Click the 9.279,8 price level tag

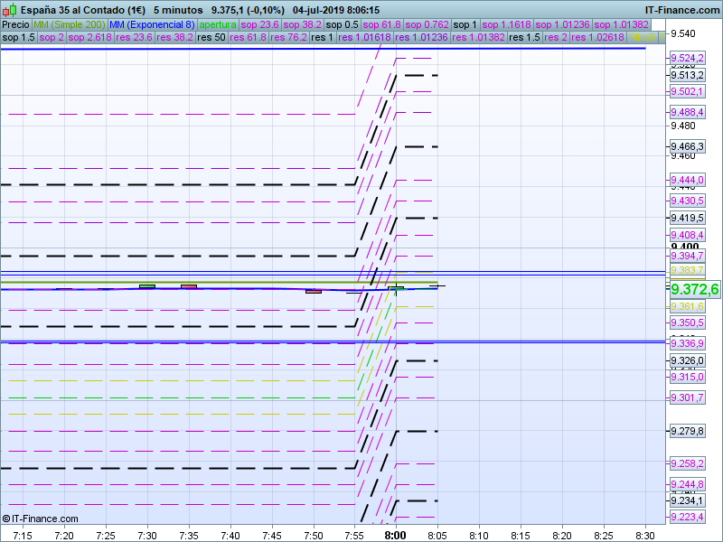687,431
